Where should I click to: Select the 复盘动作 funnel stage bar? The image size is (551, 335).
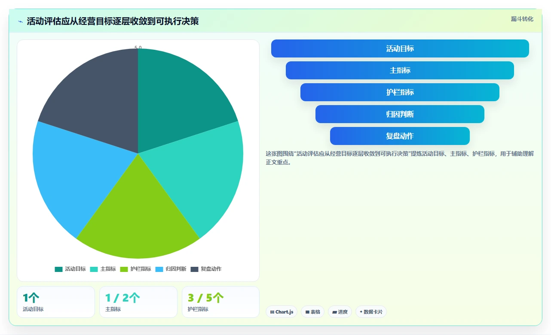[x=400, y=136]
